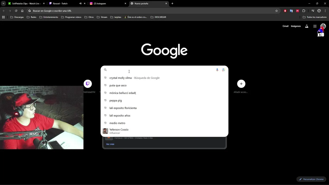
Task: Mute audio on the Roxssel Twitch tab
Action: pos(80,4)
